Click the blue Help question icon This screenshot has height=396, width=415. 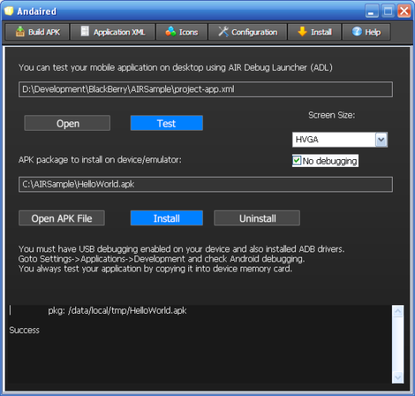point(357,32)
